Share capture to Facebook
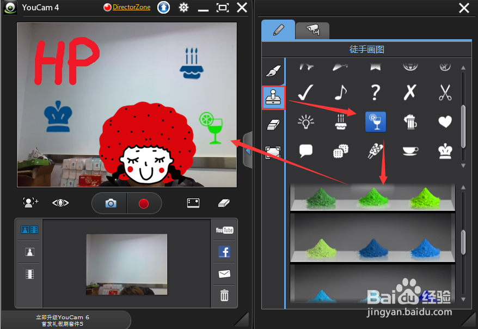The width and height of the screenshot is (478, 329). pyautogui.click(x=224, y=252)
